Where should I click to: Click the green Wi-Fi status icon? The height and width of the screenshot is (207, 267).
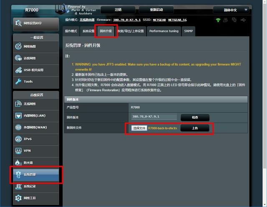click(x=218, y=20)
